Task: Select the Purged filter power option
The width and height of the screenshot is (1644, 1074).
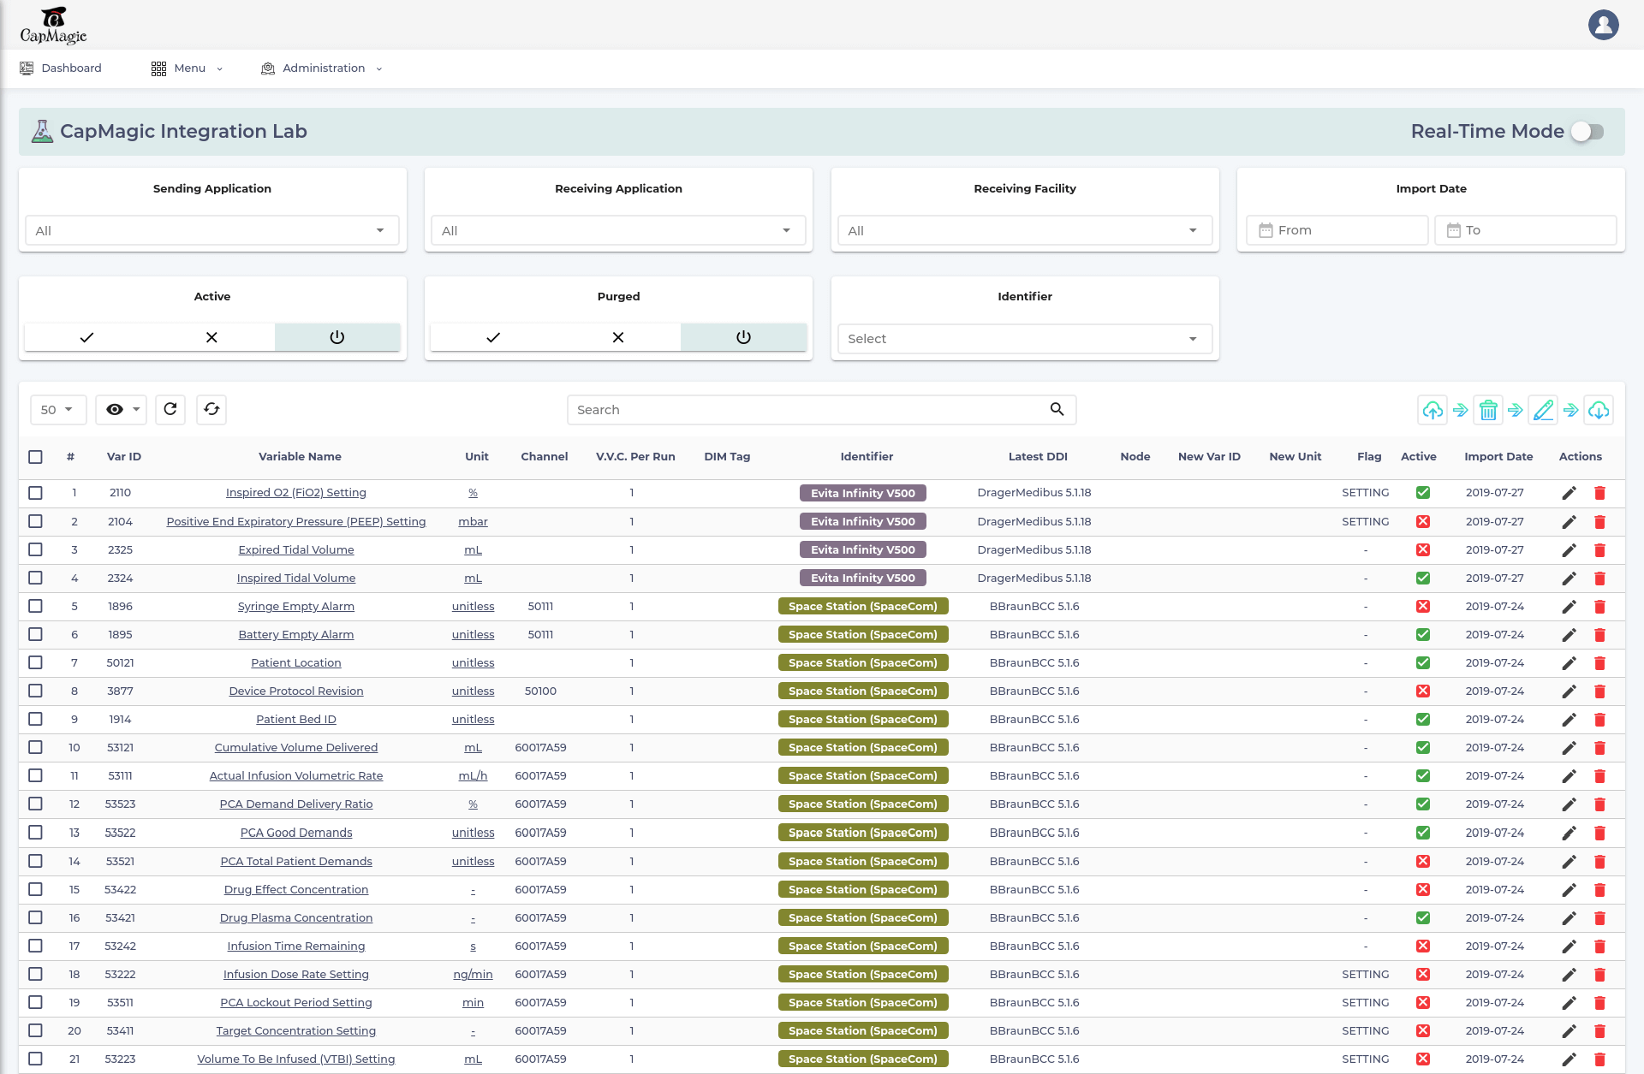Action: click(x=743, y=337)
